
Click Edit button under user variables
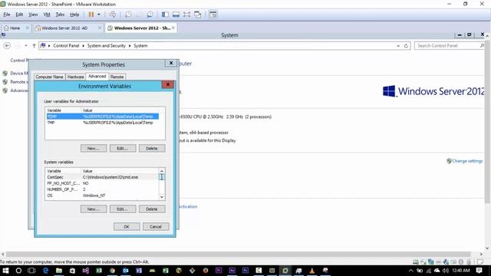pyautogui.click(x=123, y=148)
